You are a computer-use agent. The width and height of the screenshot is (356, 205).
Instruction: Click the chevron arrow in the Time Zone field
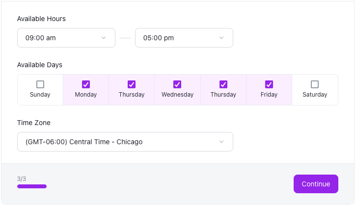221,142
